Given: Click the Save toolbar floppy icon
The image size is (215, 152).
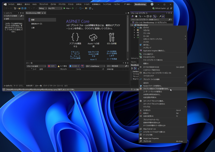Looking at the screenshot, I should 22,8.
